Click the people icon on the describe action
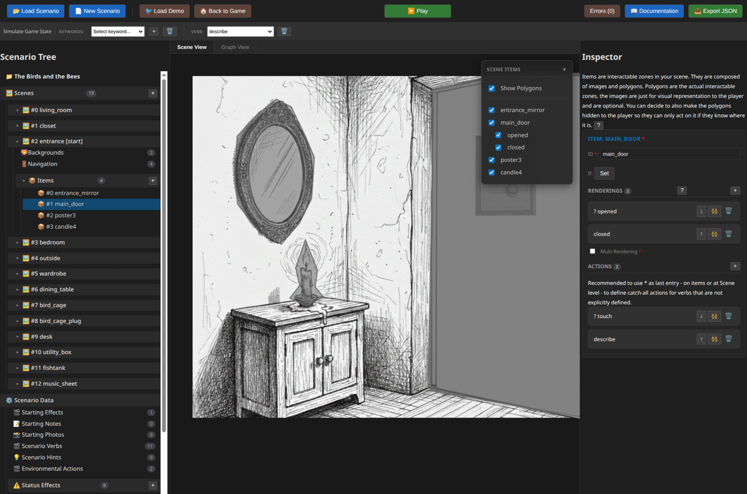 (714, 339)
